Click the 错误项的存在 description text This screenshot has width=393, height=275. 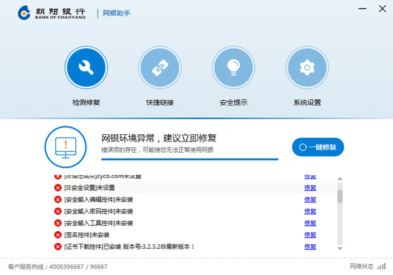[157, 150]
